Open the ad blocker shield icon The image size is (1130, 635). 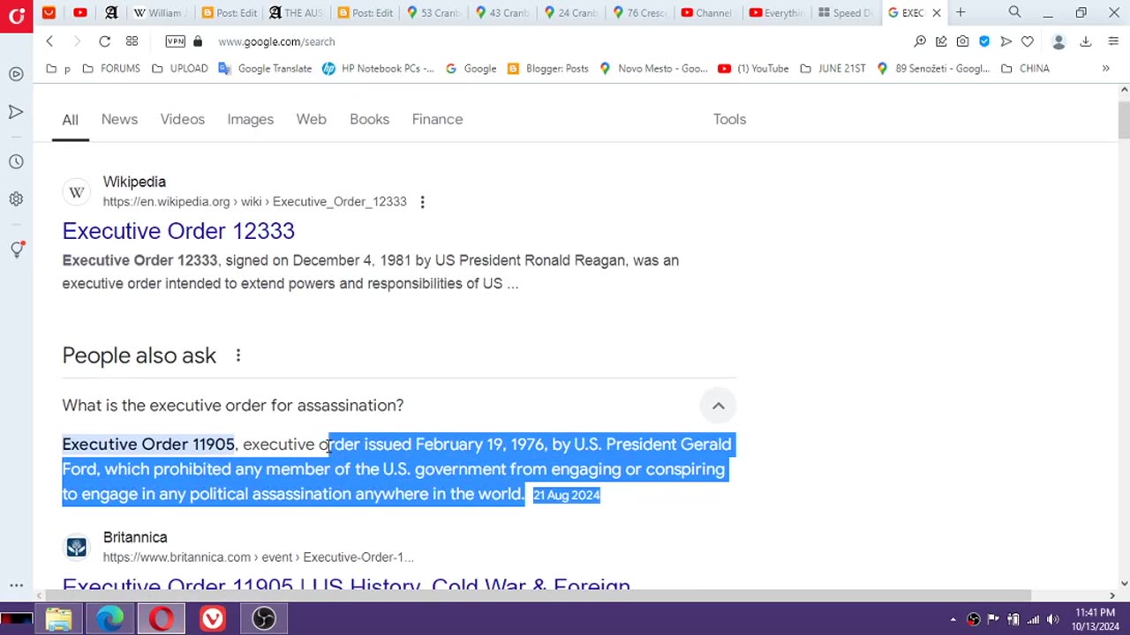point(984,41)
